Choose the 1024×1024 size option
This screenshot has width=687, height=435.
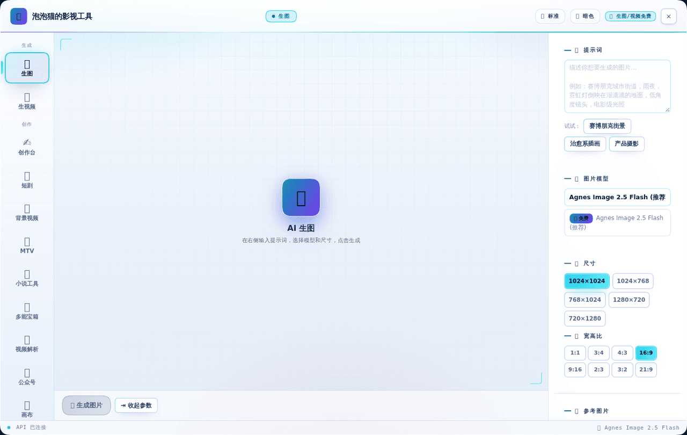pyautogui.click(x=587, y=281)
